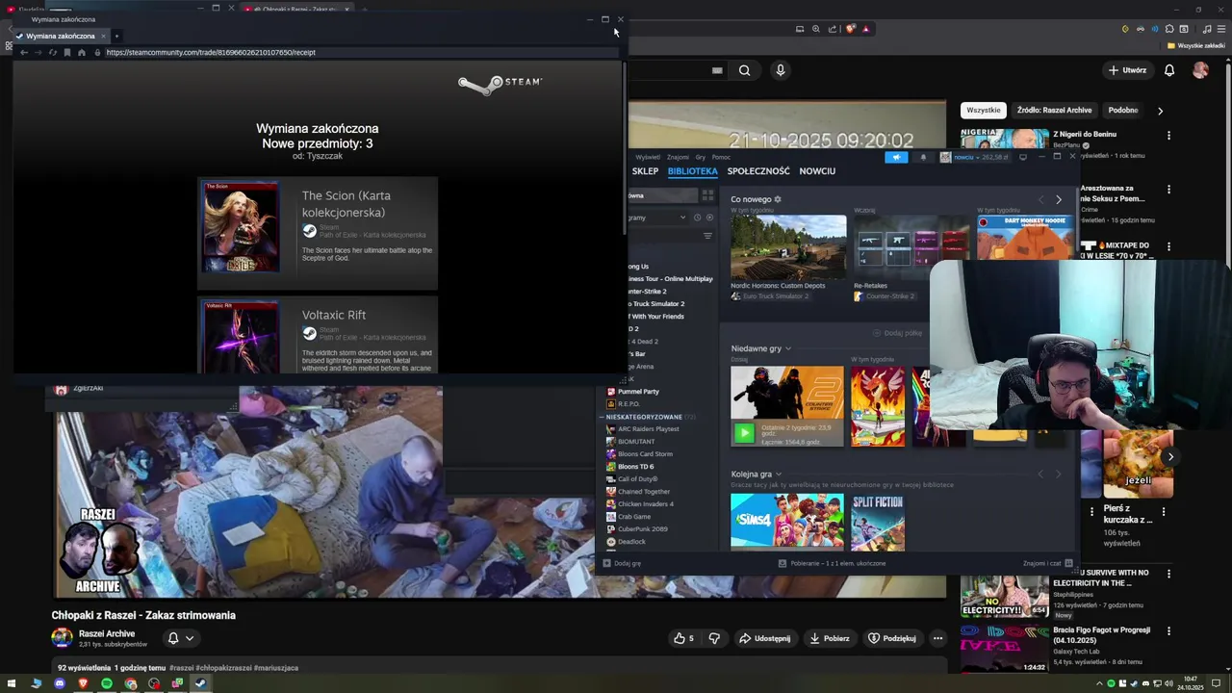Reload the Steam trade receipt page
Image resolution: width=1232 pixels, height=693 pixels.
tap(53, 53)
